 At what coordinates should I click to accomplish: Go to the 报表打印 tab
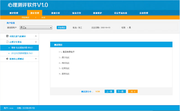pyautogui.click(x=76, y=13)
